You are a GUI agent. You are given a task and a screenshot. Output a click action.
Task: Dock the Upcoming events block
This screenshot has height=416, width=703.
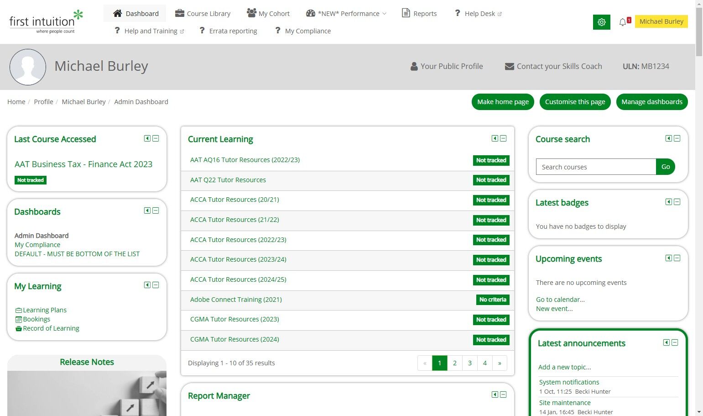669,258
